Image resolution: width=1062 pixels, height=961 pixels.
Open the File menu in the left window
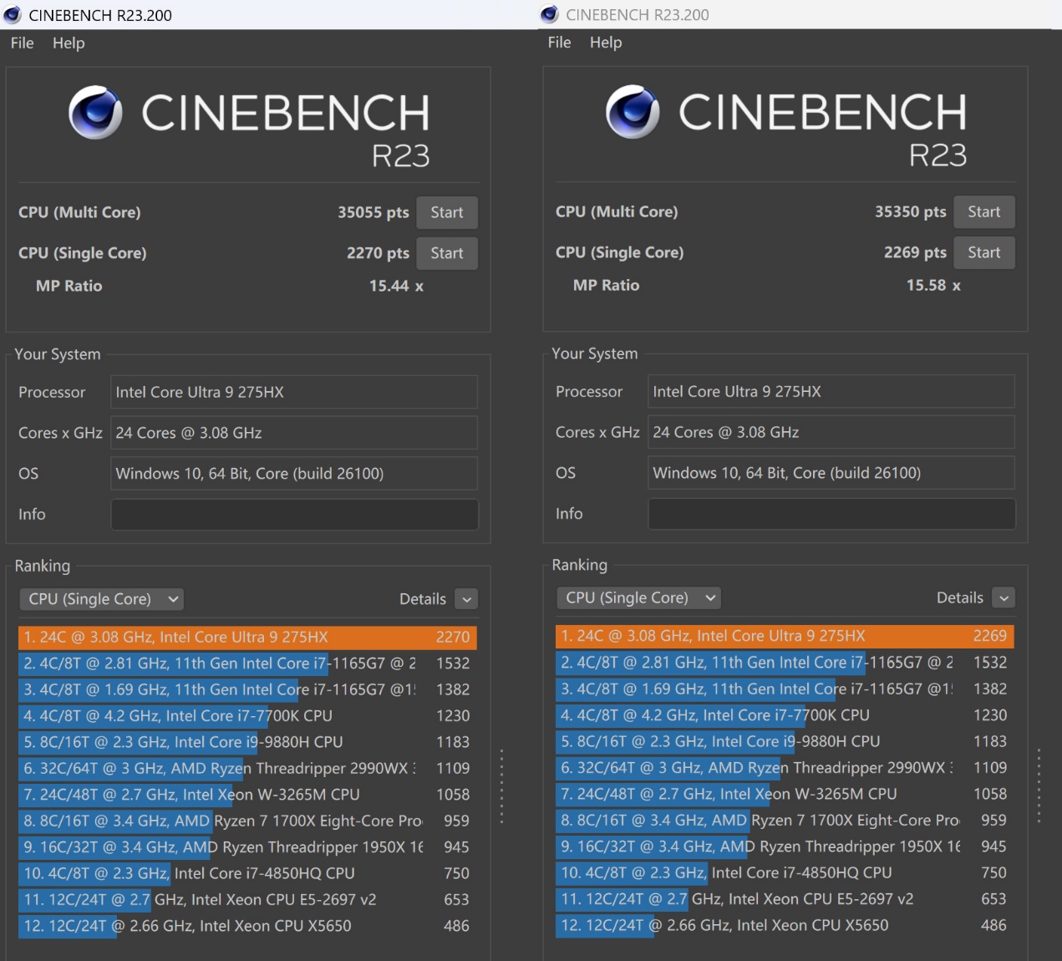pos(23,43)
